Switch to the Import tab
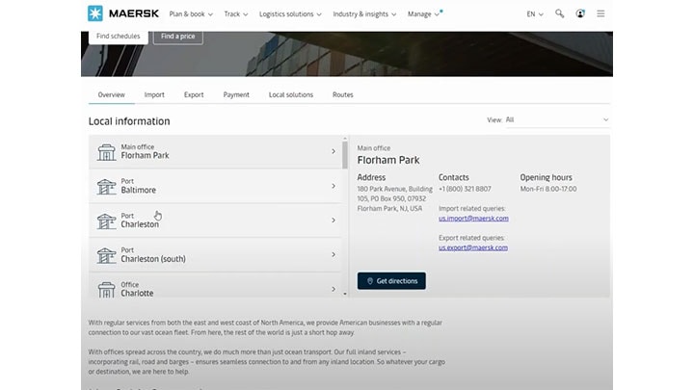The image size is (694, 390). [154, 95]
